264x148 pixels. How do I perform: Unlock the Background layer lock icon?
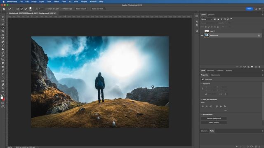coord(259,36)
